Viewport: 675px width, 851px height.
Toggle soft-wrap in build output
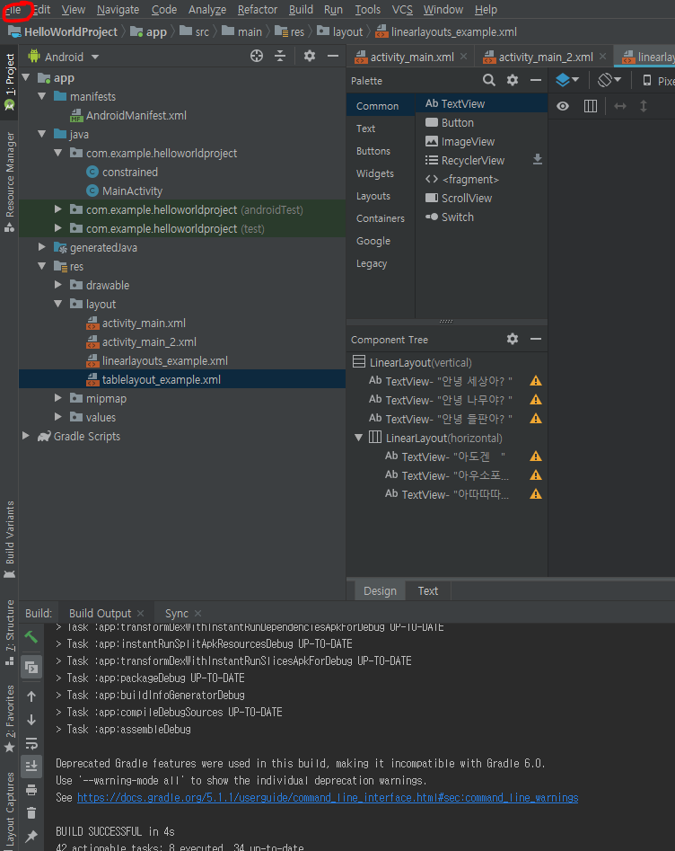point(31,743)
